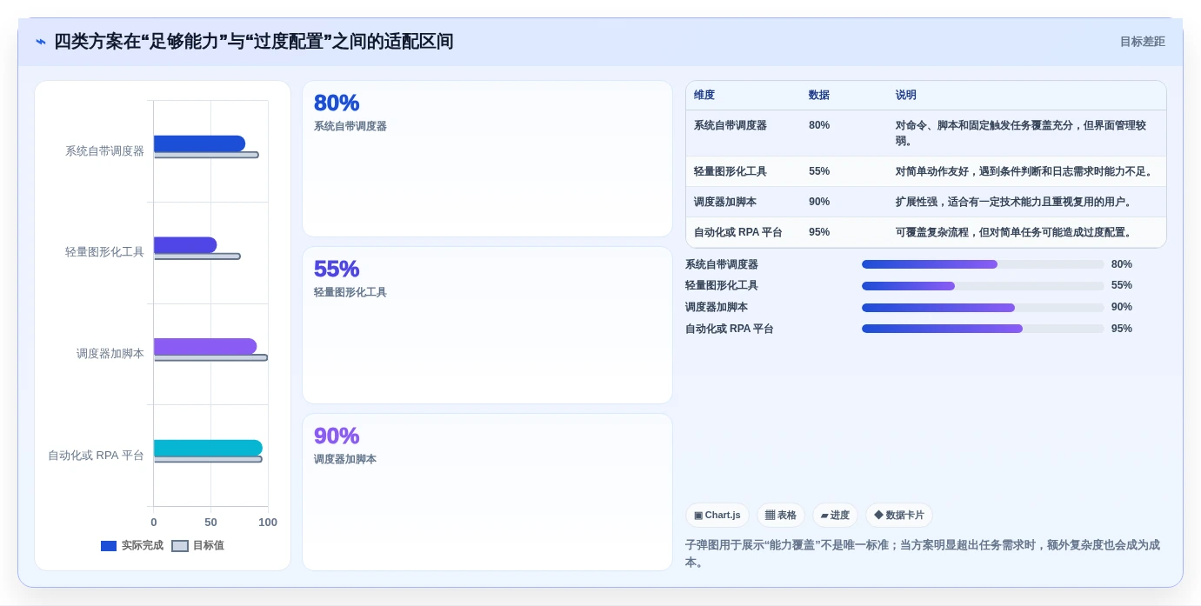Click the 调度器加脚本 y-axis chart label
This screenshot has height=606, width=1201.
point(110,354)
